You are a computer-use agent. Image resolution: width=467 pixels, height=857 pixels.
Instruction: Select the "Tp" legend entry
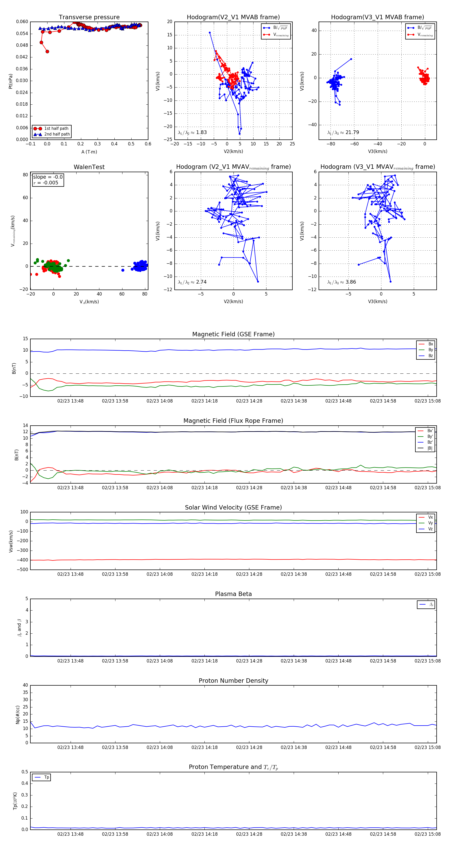coord(42,777)
